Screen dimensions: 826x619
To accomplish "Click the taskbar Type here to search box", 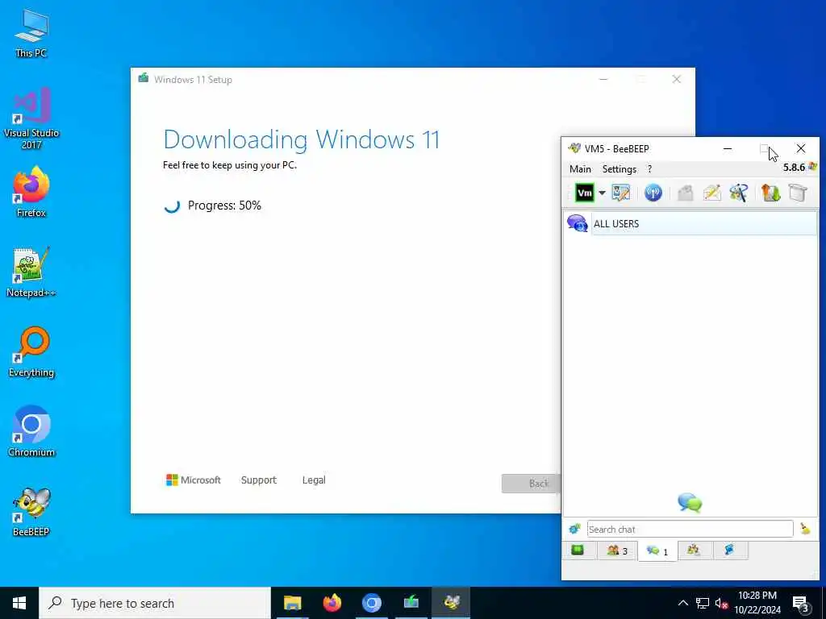I will tap(155, 603).
